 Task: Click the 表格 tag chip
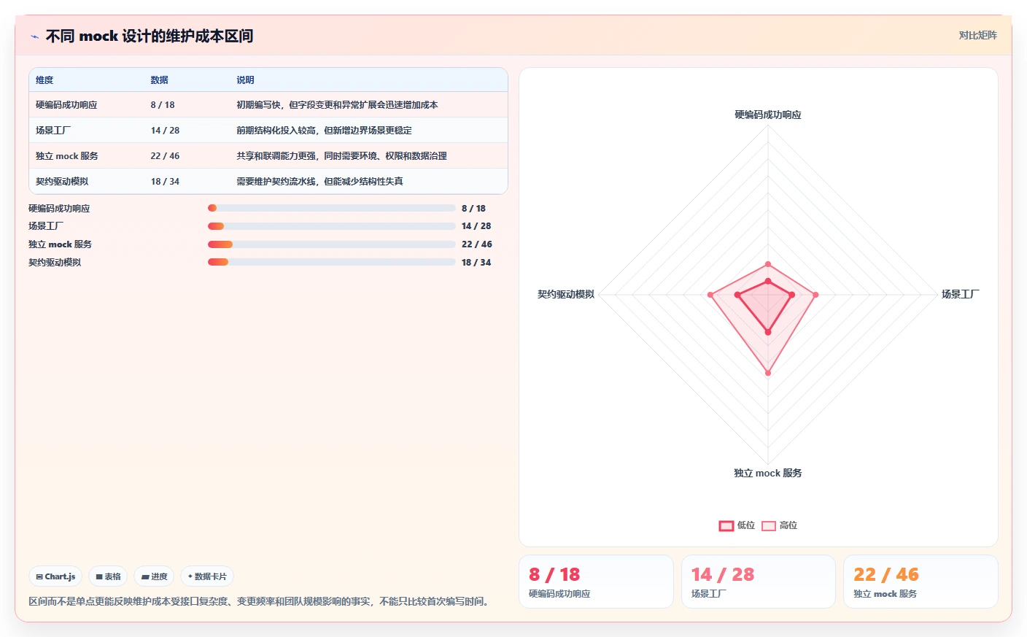(x=108, y=576)
